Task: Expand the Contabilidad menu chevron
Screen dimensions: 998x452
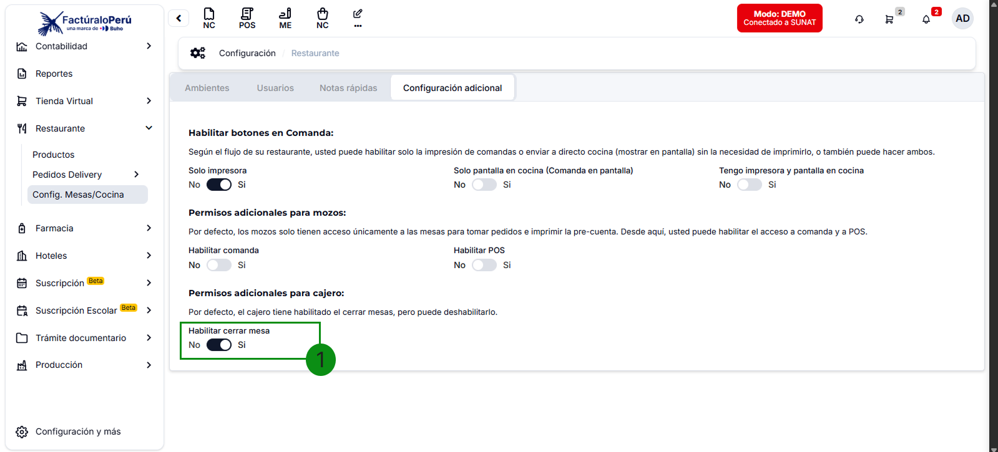Action: [149, 46]
